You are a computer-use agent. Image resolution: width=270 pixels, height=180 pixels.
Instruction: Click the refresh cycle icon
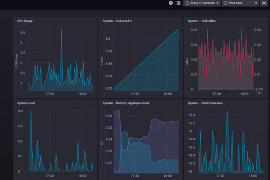[x=187, y=3]
